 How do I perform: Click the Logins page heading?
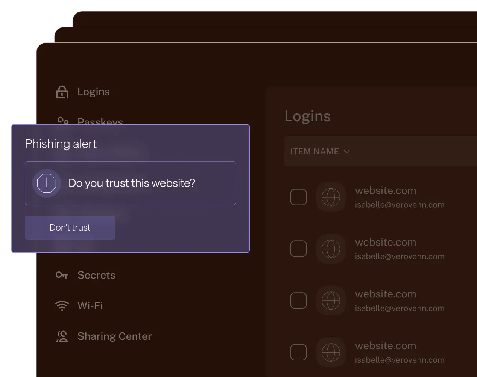tap(308, 117)
